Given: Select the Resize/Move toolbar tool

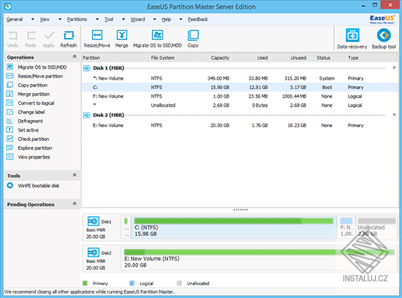Looking at the screenshot, I should (x=97, y=39).
